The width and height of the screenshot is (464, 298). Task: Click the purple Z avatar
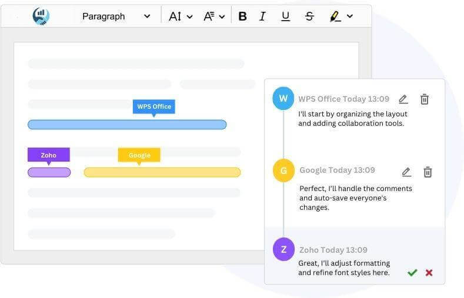pyautogui.click(x=283, y=249)
